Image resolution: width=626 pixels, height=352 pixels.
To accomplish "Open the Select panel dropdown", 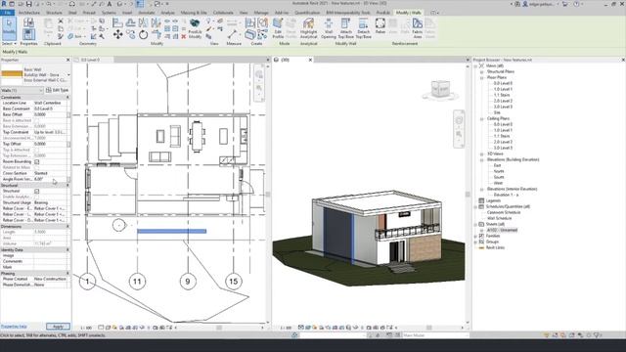I will (x=9, y=43).
